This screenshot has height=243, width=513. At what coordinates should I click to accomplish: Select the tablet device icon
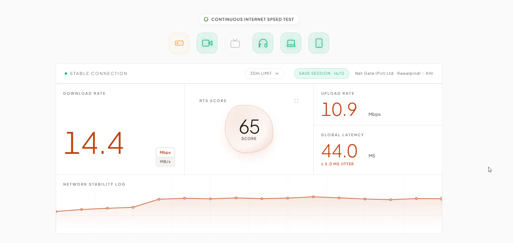click(x=319, y=43)
